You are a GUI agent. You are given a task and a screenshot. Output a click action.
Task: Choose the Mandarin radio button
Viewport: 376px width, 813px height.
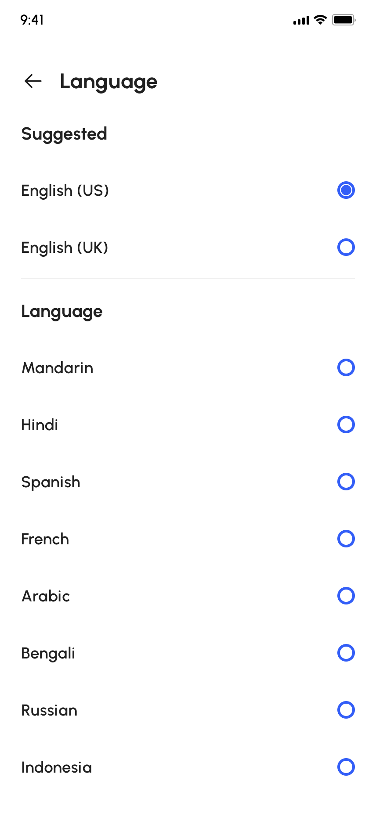[x=346, y=367]
